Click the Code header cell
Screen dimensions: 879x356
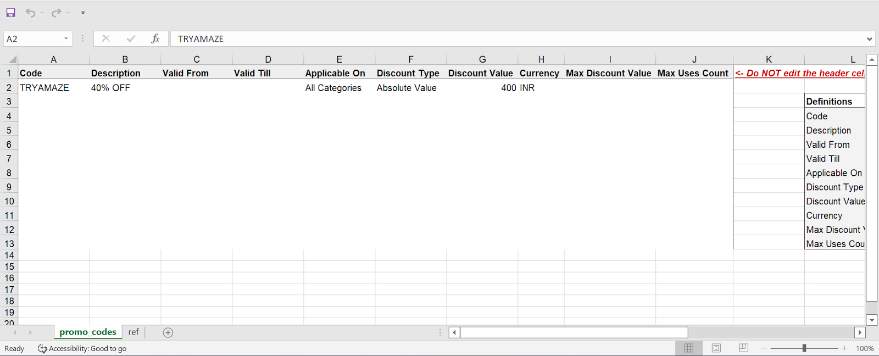[x=53, y=73]
